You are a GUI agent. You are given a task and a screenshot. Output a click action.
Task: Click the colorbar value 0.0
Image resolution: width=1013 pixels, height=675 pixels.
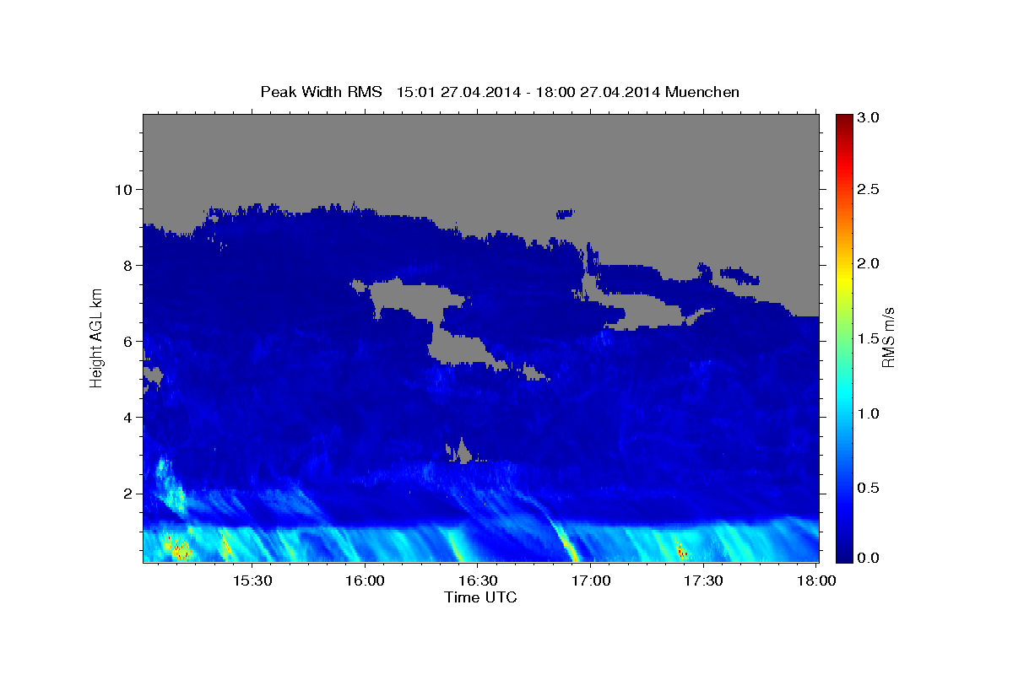tap(869, 559)
